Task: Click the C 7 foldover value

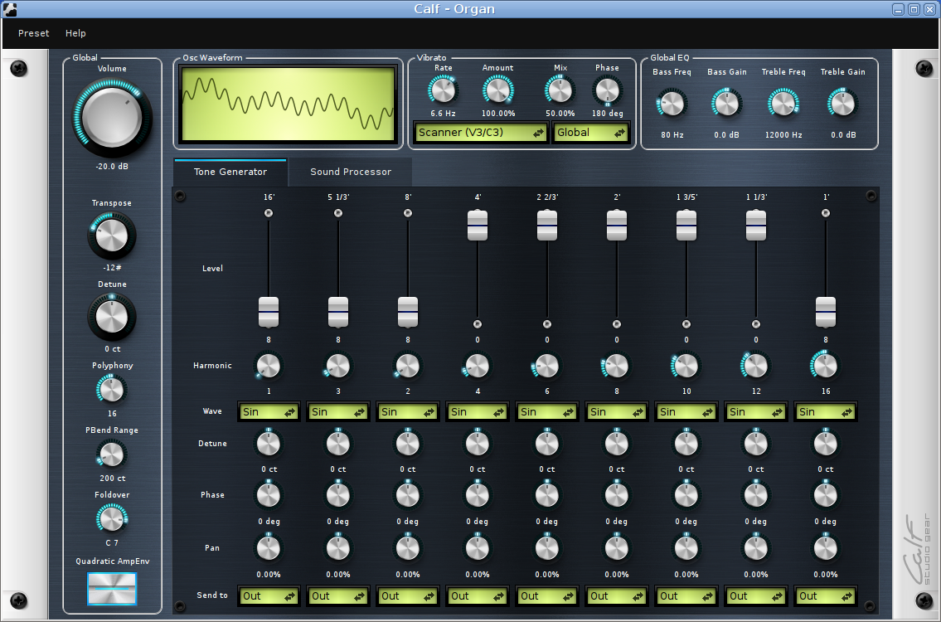Action: click(x=112, y=542)
